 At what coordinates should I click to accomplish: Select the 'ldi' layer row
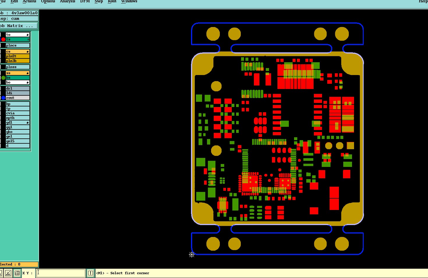coord(17,93)
